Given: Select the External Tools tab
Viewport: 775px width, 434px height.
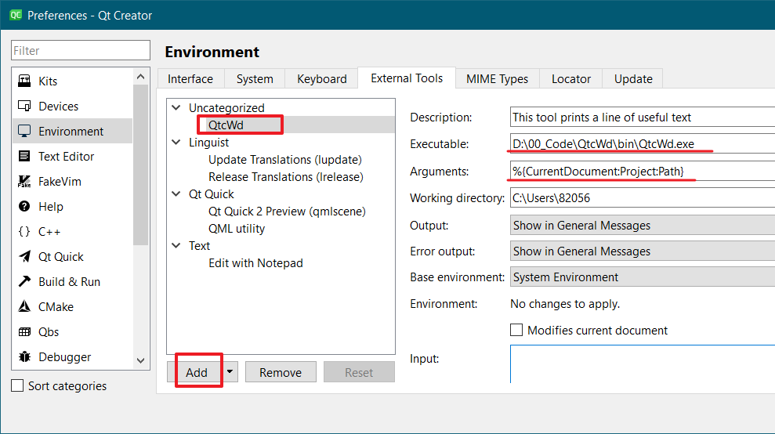Looking at the screenshot, I should 407,78.
